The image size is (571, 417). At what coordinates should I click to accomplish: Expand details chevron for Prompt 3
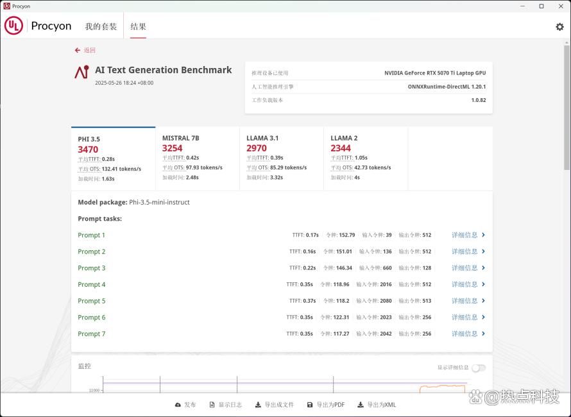point(483,268)
